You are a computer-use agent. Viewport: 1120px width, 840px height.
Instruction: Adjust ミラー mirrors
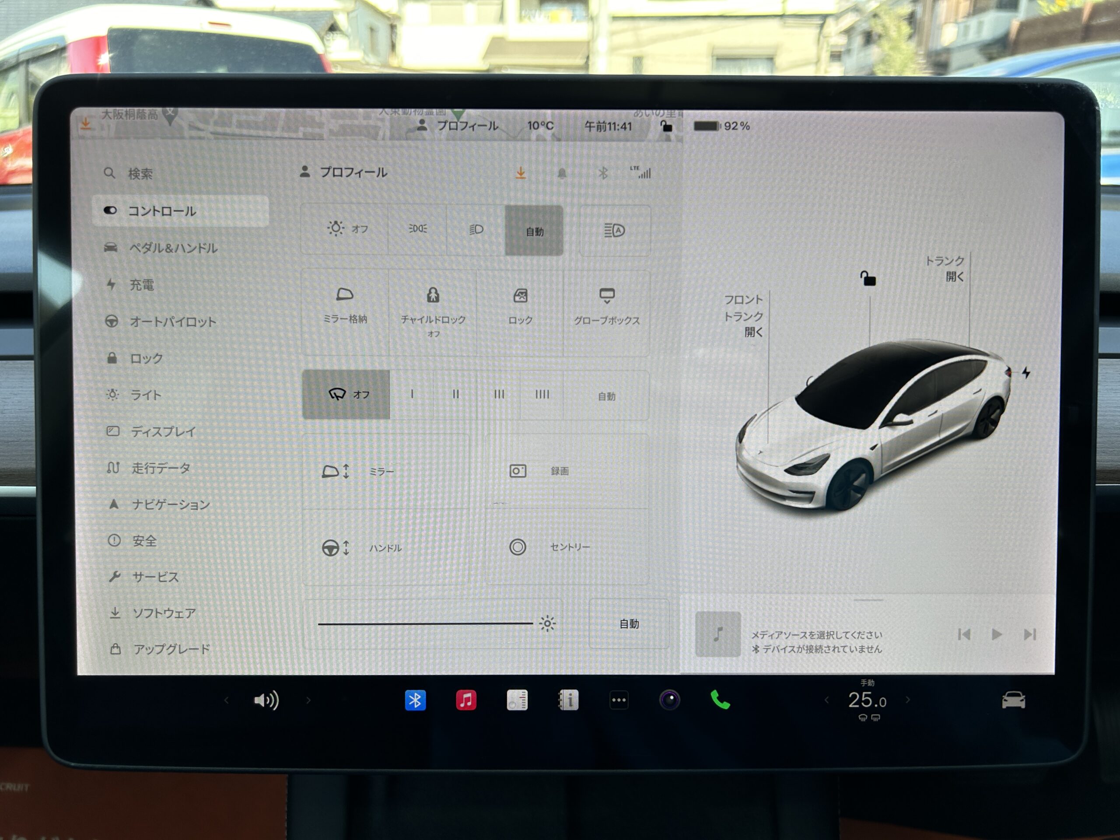click(386, 471)
